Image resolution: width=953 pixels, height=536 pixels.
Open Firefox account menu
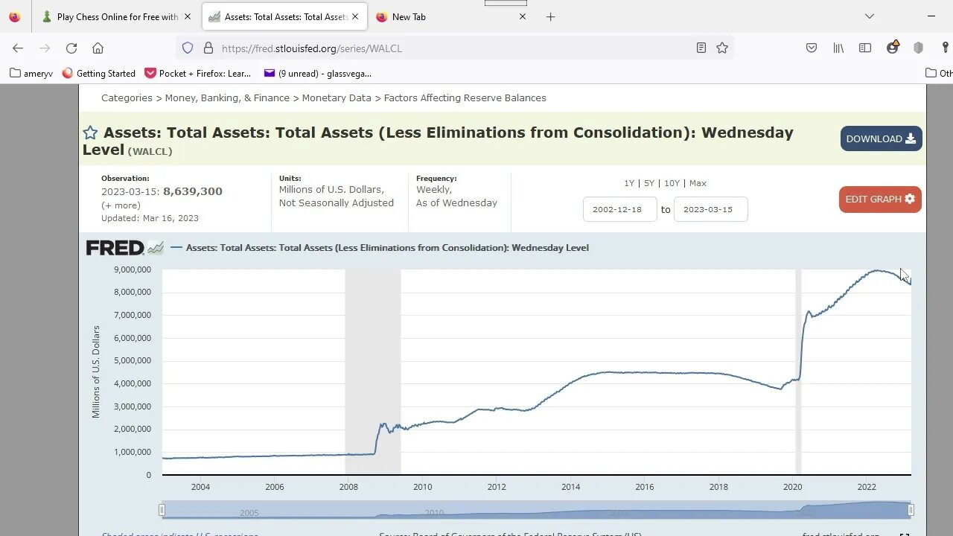pyautogui.click(x=892, y=48)
